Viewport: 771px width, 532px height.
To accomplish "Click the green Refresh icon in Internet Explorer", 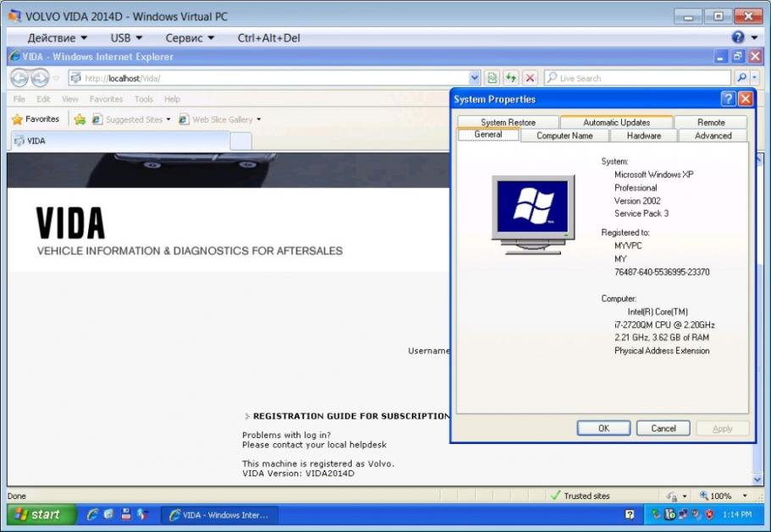I will 511,78.
